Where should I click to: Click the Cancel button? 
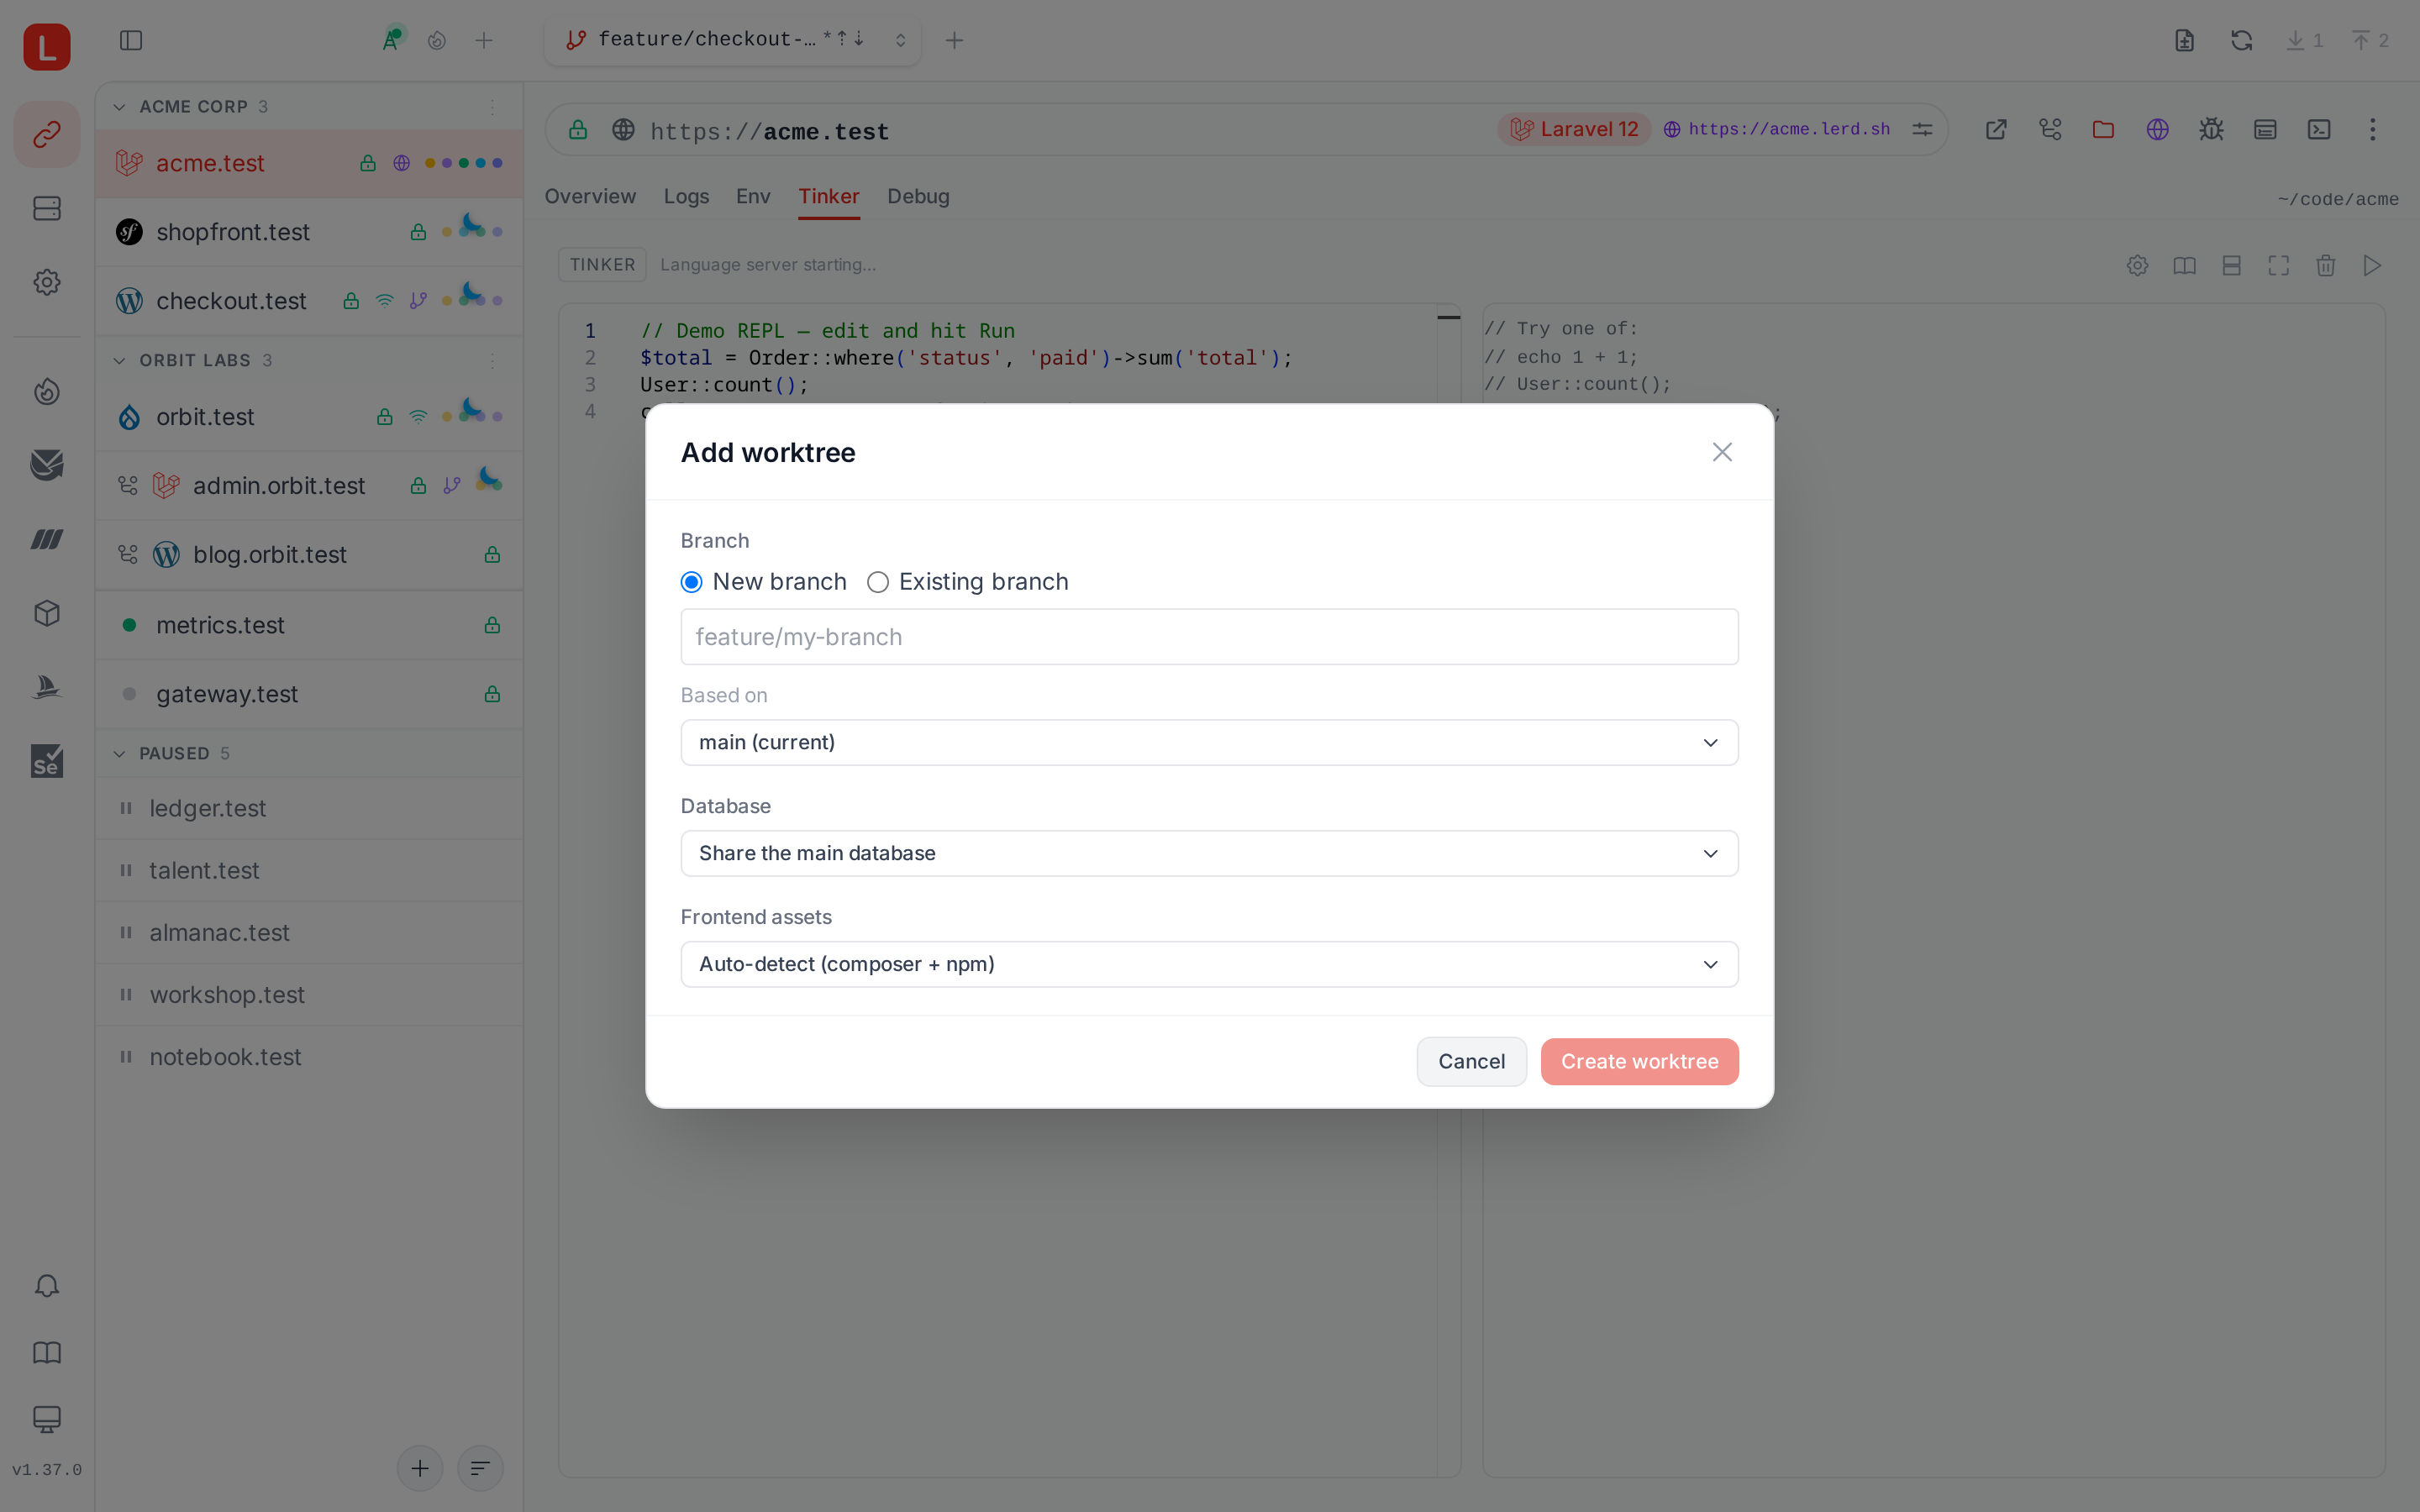[1471, 1061]
